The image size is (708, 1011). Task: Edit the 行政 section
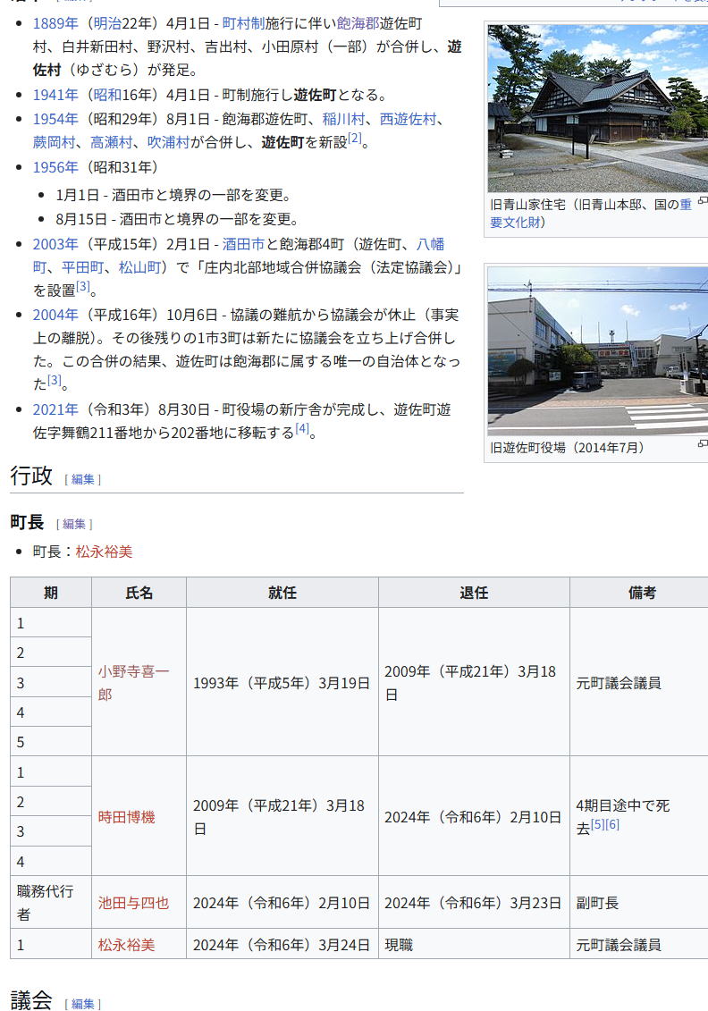[x=82, y=479]
